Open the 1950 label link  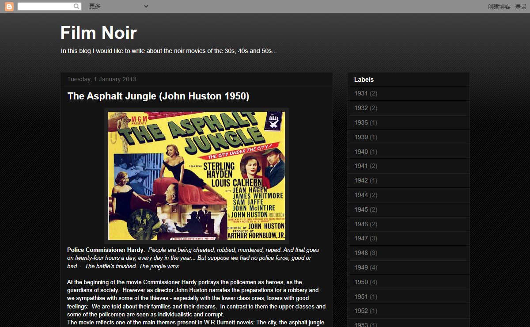click(x=361, y=282)
